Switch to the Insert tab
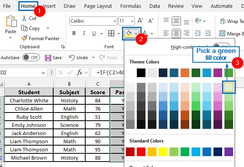244x167 pixels. [49, 6]
